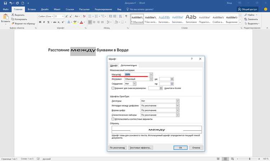Click the Save icon in quick access toolbar
Viewport: 270px width, 161px height.
coord(5,3)
